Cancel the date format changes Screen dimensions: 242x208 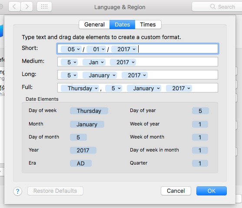176,191
